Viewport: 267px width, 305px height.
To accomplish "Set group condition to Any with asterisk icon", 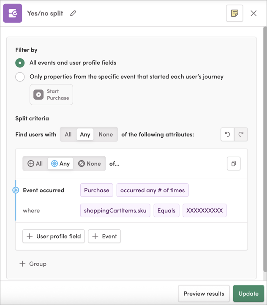I will (x=60, y=163).
